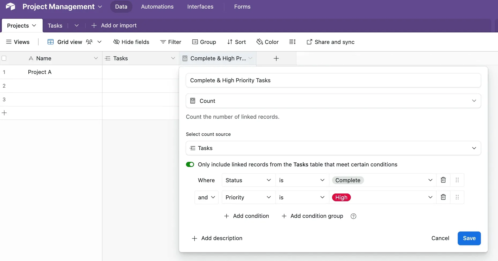The width and height of the screenshot is (498, 261).
Task: Switch to the Forms tab
Action: (x=242, y=7)
